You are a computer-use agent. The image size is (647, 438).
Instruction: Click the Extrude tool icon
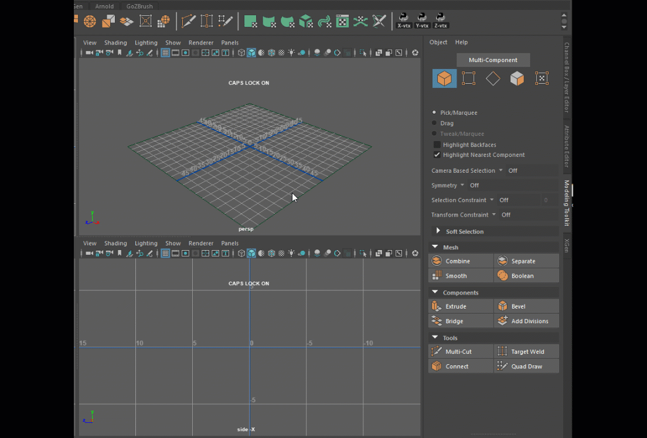tap(437, 306)
